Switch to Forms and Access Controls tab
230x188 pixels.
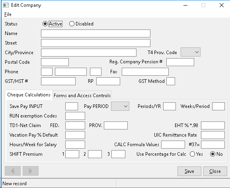[82, 96]
